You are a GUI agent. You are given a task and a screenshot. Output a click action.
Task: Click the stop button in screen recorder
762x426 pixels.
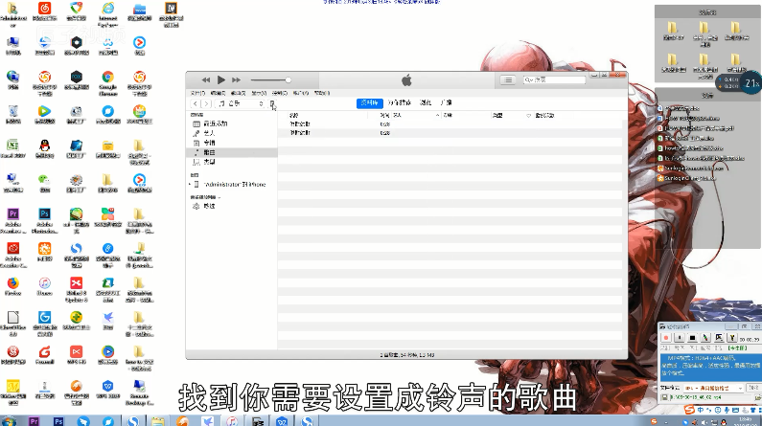coord(694,337)
